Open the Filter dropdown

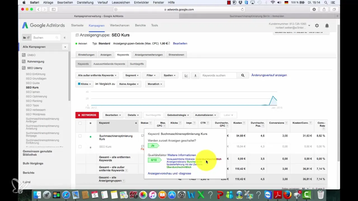coord(151,75)
